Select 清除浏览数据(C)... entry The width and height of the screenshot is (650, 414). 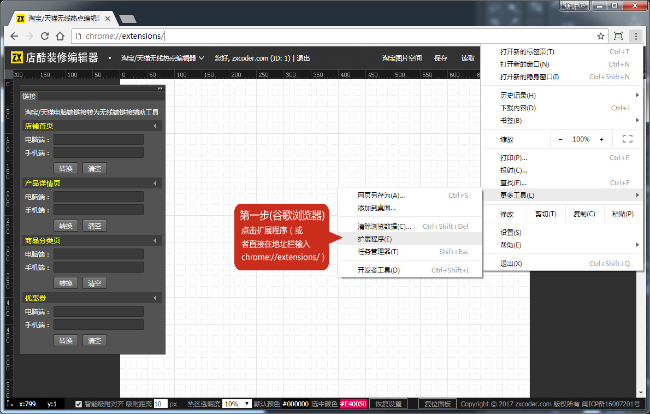pyautogui.click(x=410, y=226)
